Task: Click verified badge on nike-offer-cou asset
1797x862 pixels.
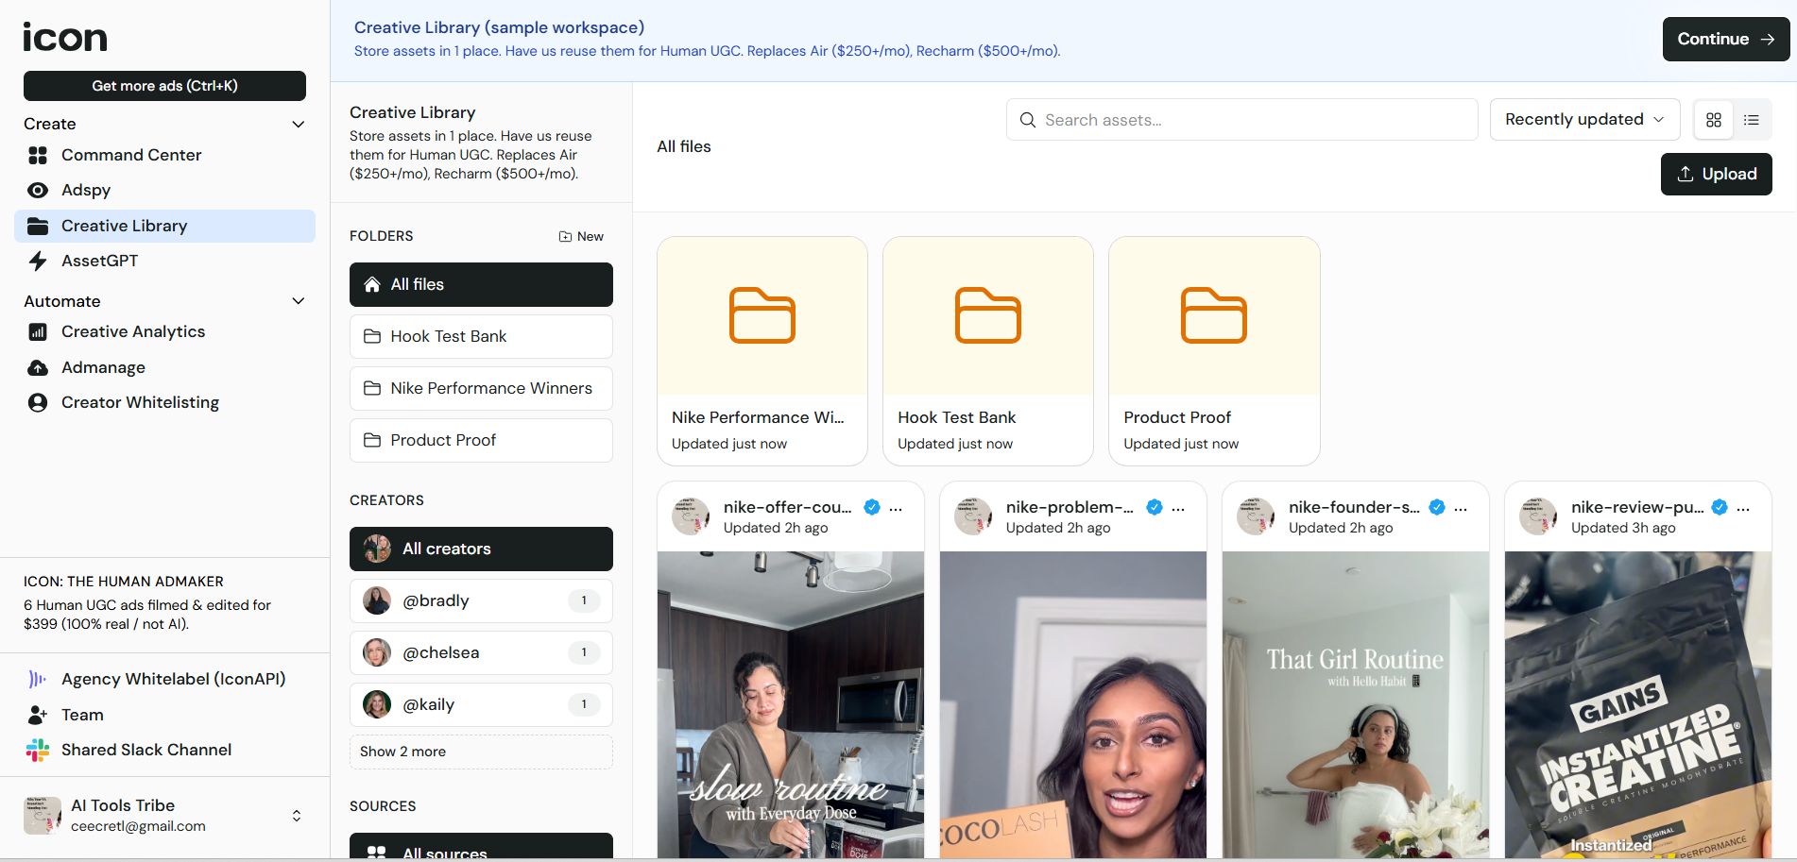Action: (872, 507)
